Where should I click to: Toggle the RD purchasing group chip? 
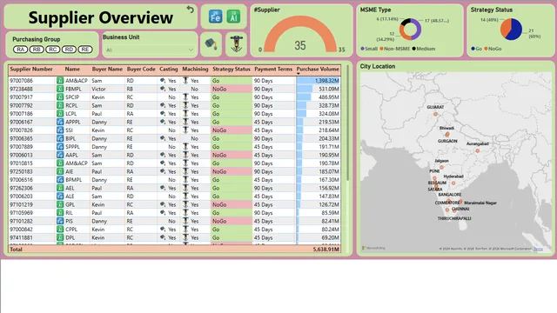point(69,50)
